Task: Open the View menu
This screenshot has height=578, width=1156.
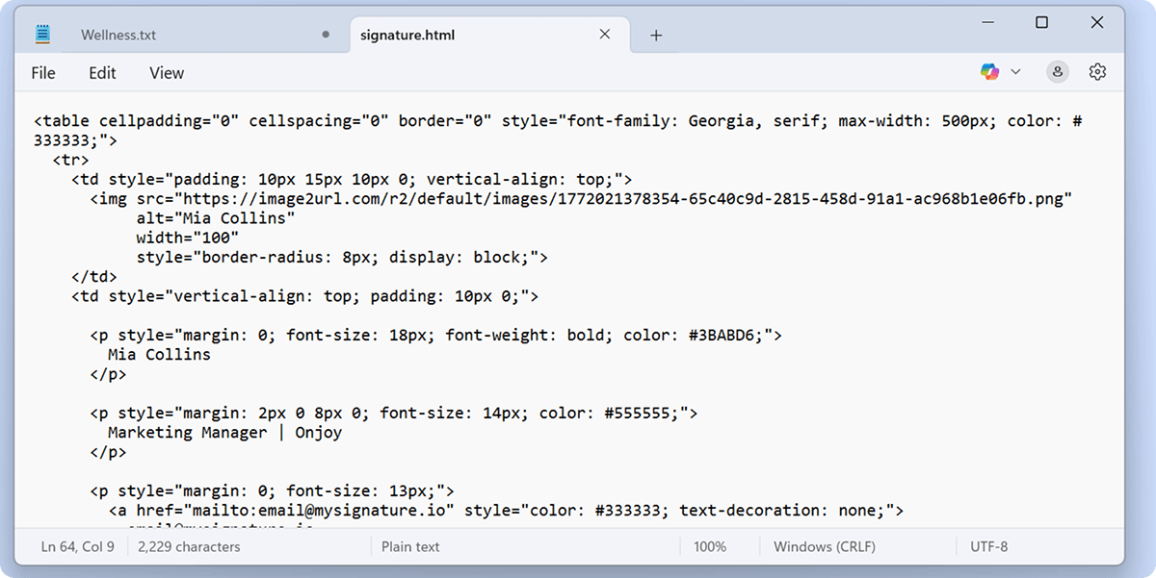Action: tap(166, 72)
